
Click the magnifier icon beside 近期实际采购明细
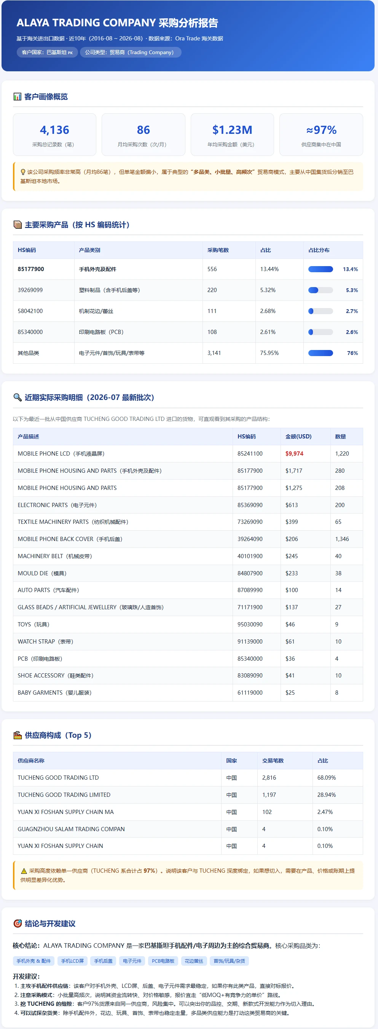pyautogui.click(x=17, y=398)
